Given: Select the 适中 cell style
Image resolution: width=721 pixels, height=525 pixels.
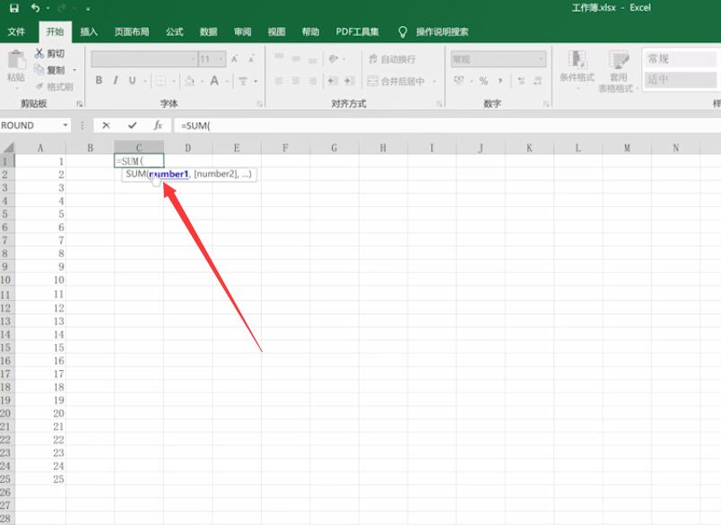Looking at the screenshot, I should tap(681, 80).
